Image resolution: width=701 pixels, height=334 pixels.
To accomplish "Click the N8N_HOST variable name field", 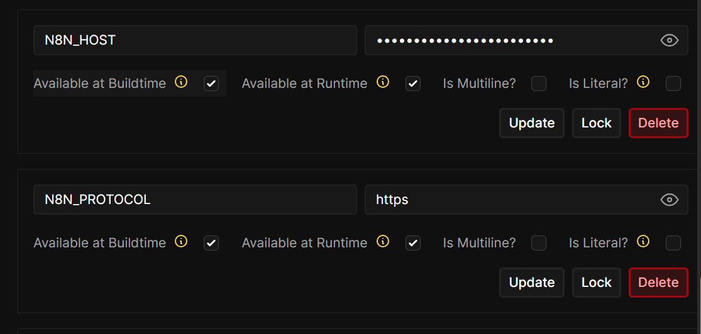I will click(195, 40).
